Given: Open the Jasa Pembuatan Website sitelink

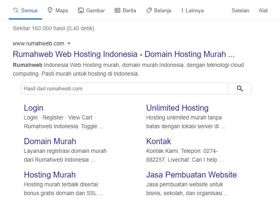Looking at the screenshot, I should (x=192, y=175).
